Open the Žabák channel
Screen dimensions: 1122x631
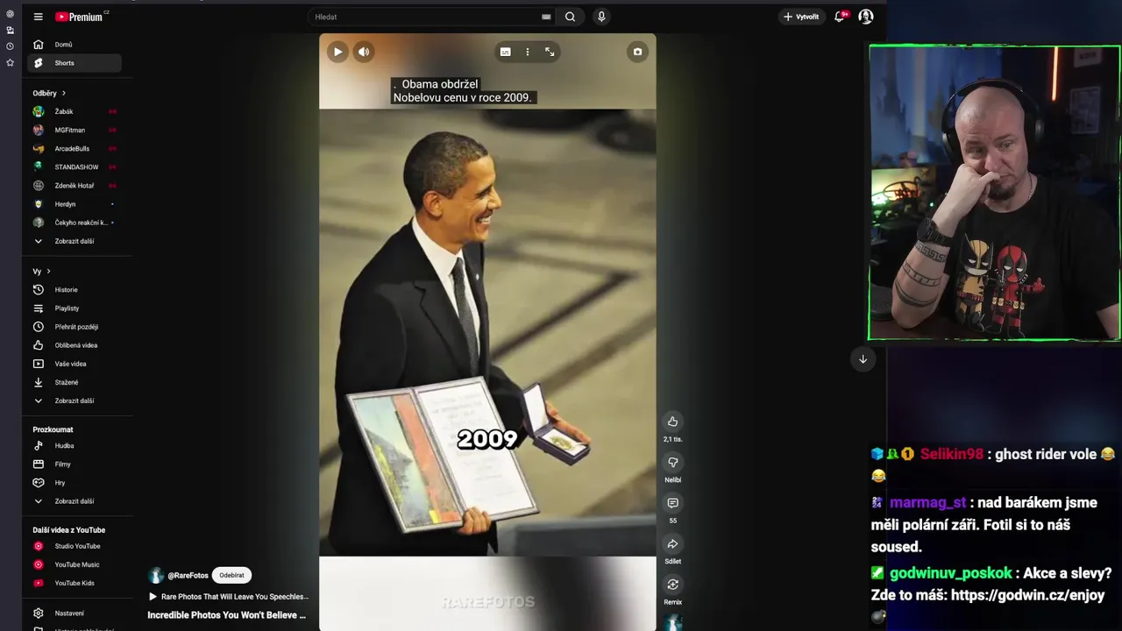click(x=75, y=111)
